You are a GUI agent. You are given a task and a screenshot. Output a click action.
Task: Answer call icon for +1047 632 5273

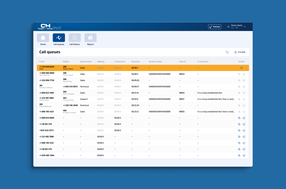point(244,130)
